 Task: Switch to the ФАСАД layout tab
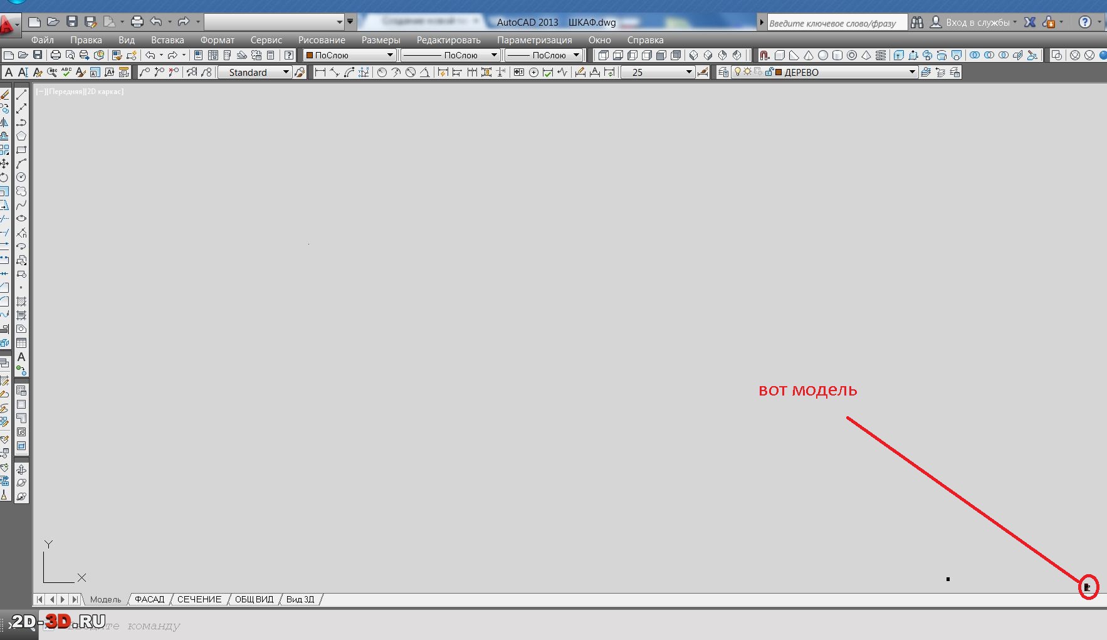(149, 599)
